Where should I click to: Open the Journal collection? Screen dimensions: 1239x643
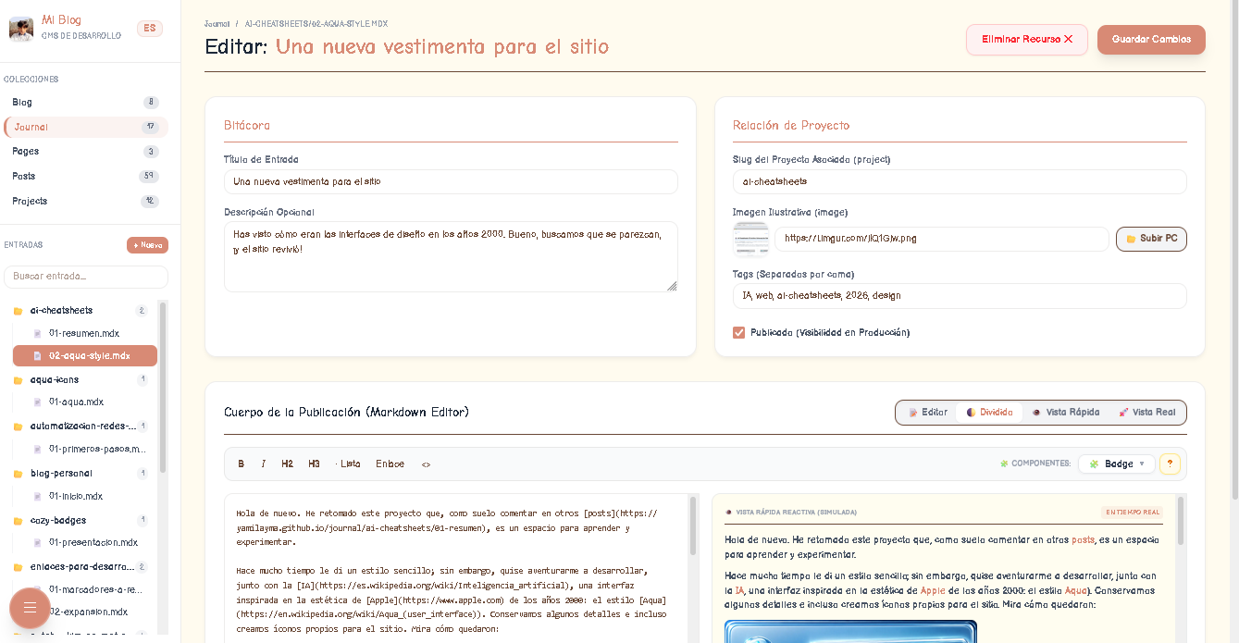86,127
